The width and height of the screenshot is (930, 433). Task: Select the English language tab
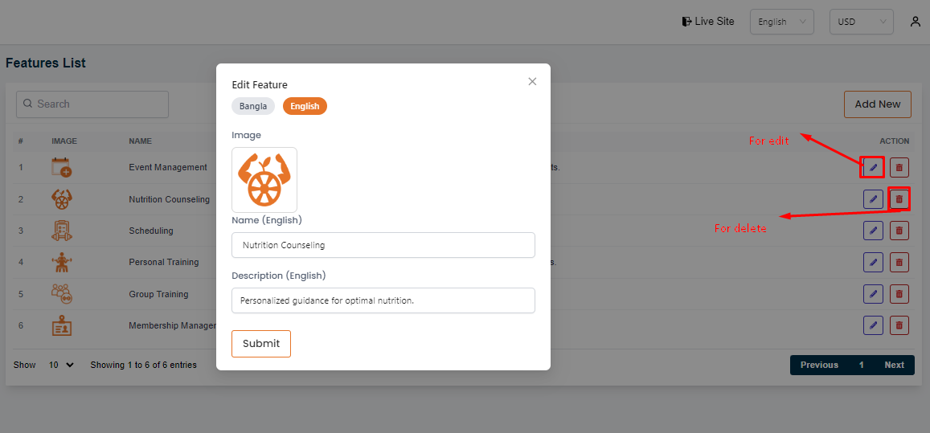(x=305, y=106)
